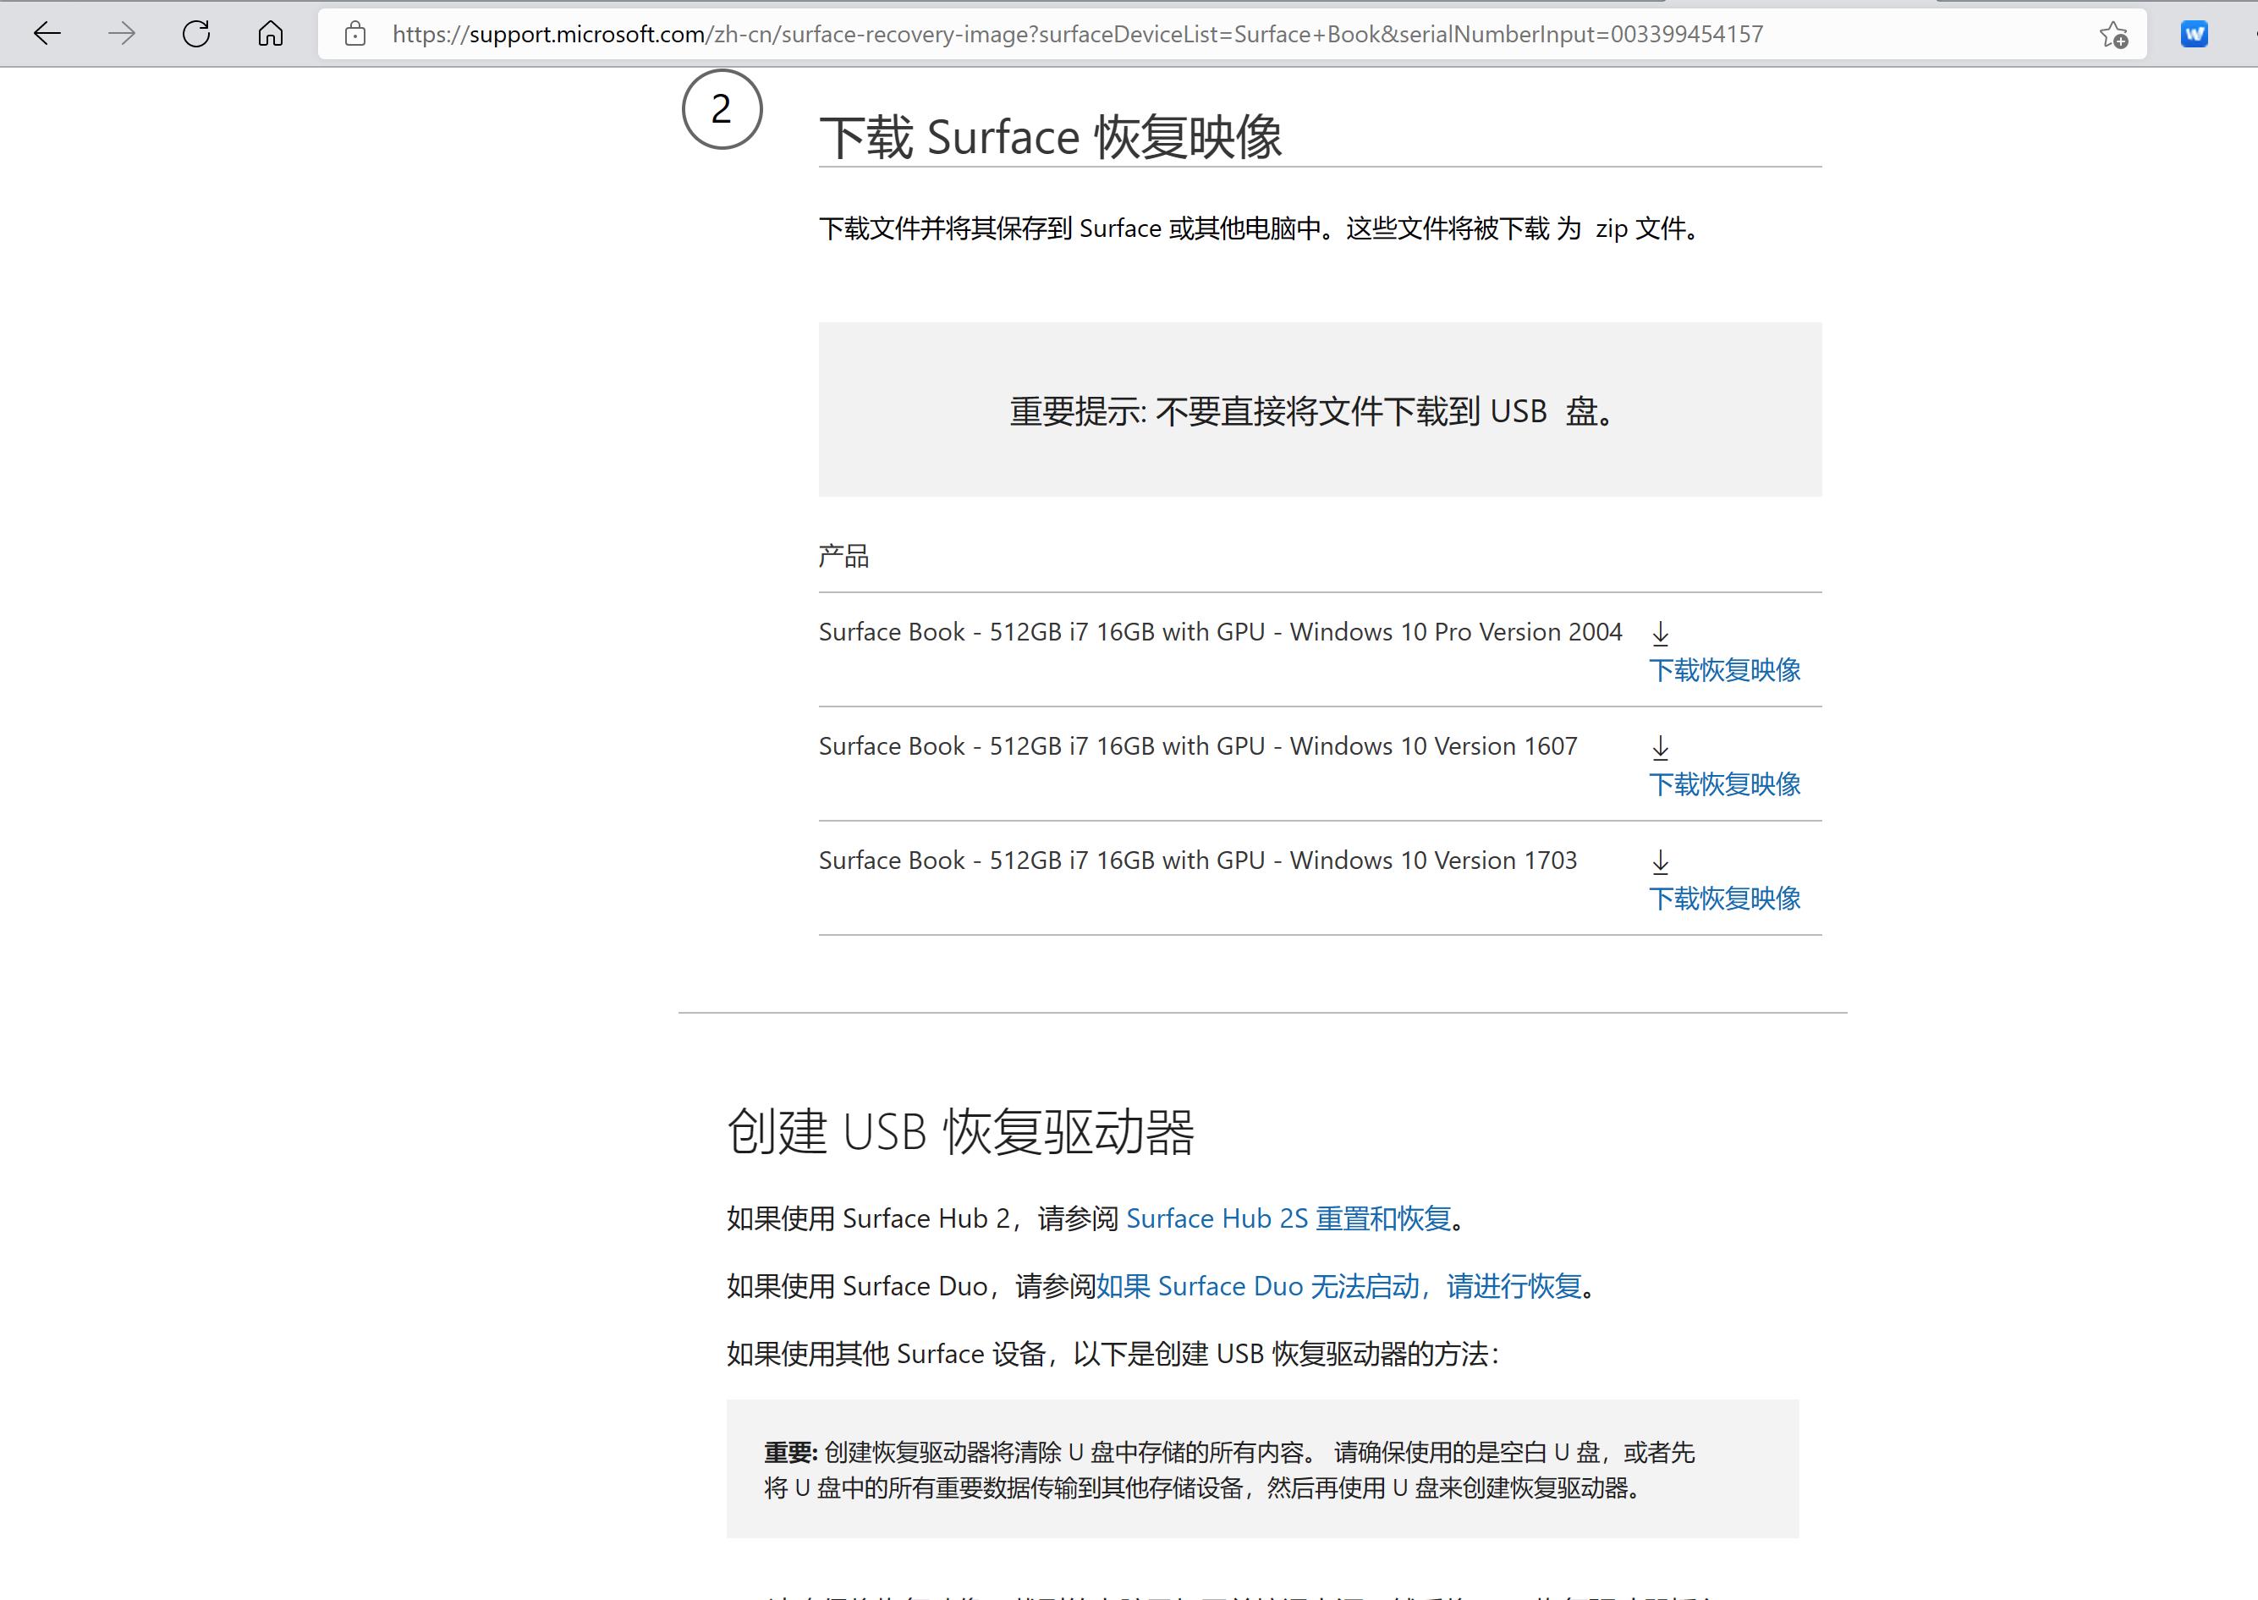This screenshot has height=1600, width=2258.
Task: Click the download arrow beside Windows 10 Version 1607
Action: point(1660,749)
